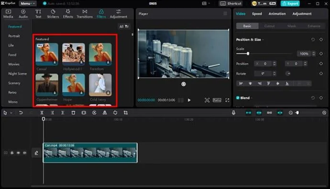The height and width of the screenshot is (189, 330).
Task: Click the Undo arrow in timeline toolbar
Action: pyautogui.click(x=21, y=113)
